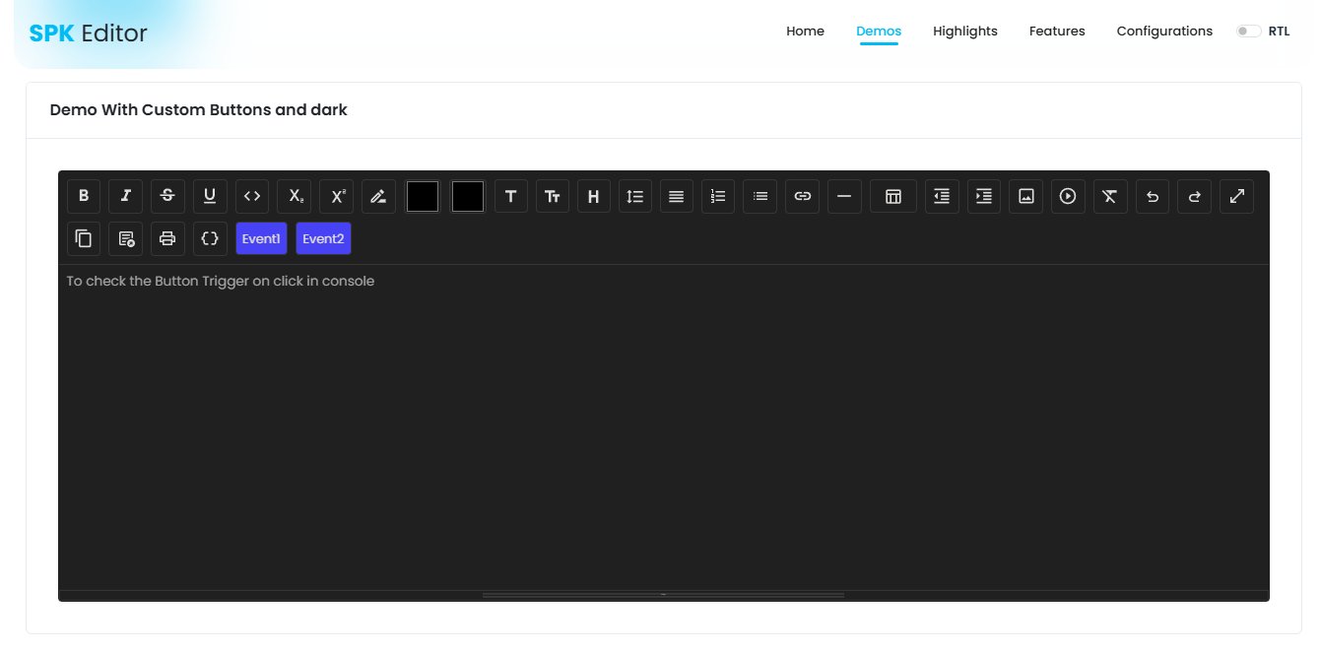Toggle fullscreen editing mode
The height and width of the screenshot is (650, 1320).
click(1236, 196)
